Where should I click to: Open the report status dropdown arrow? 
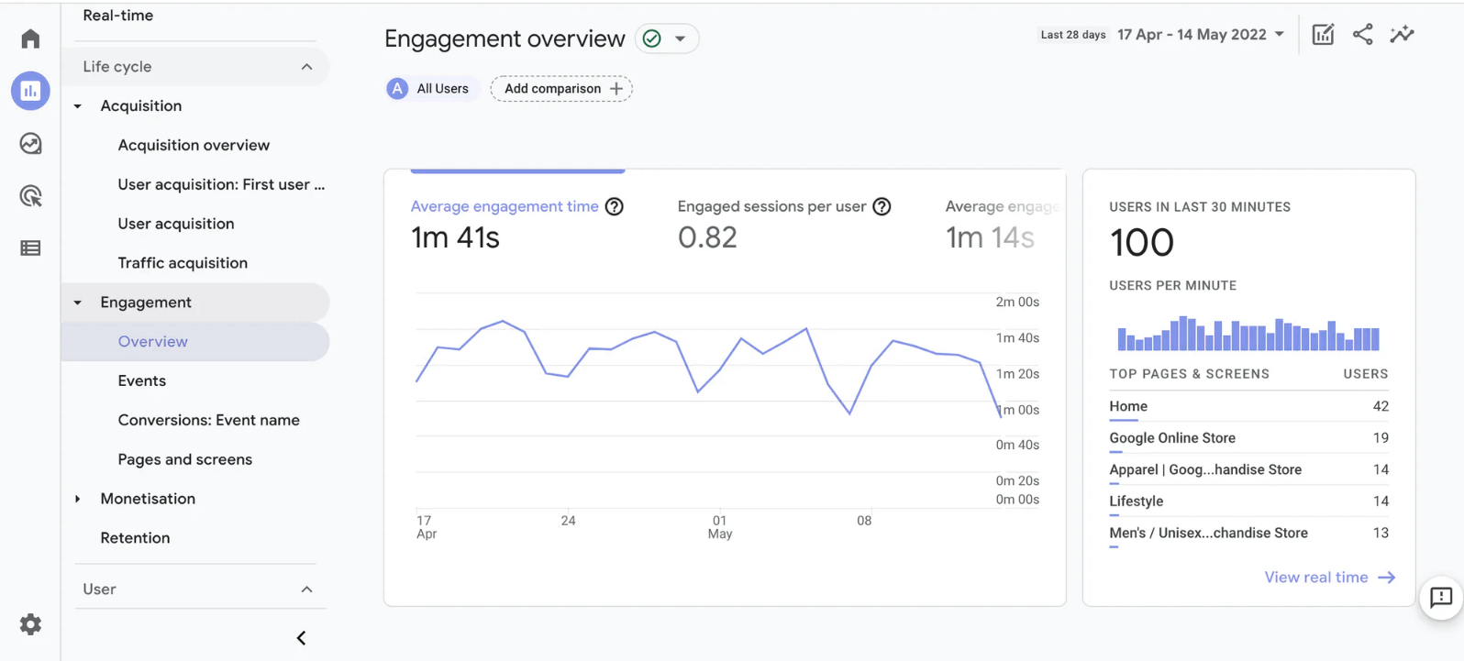681,39
